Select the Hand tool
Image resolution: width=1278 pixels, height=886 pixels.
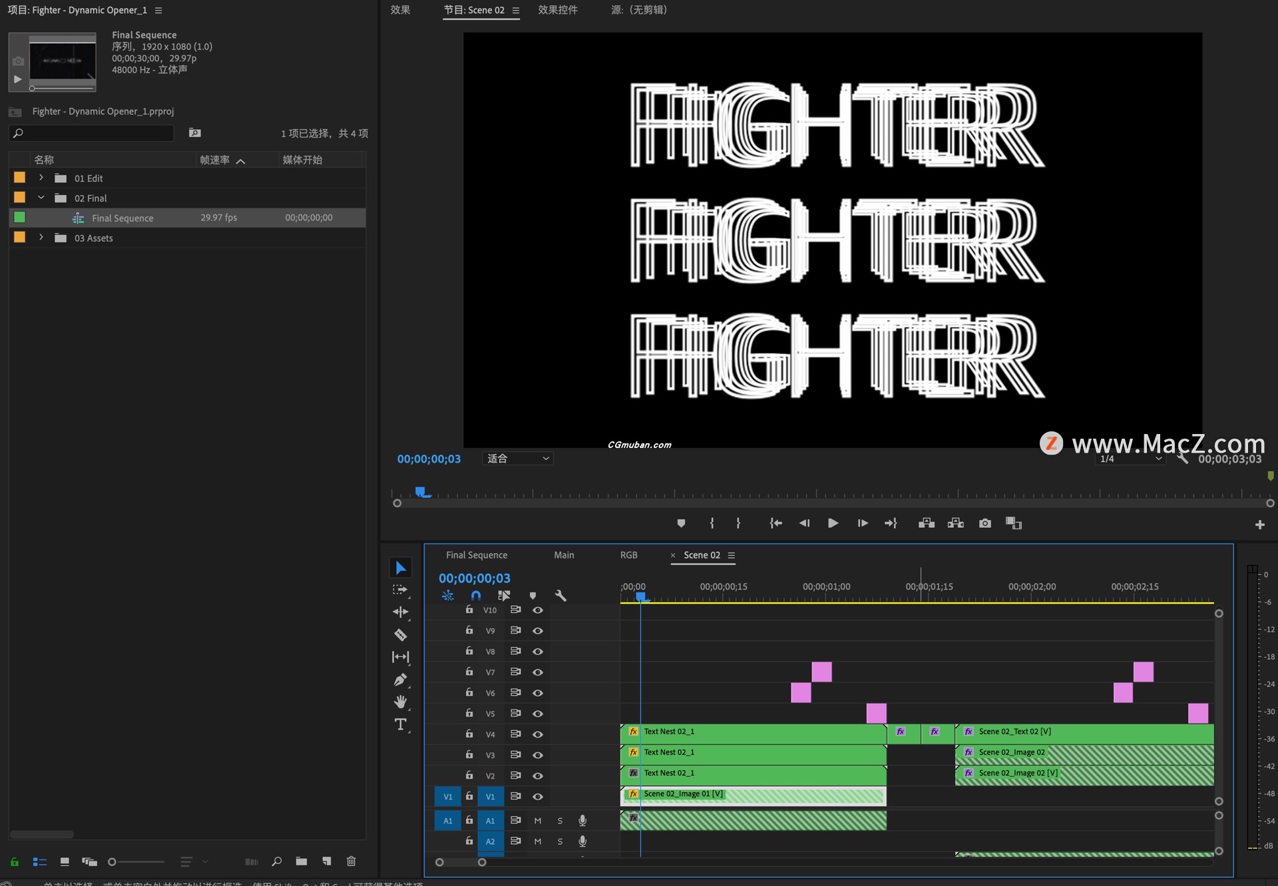(401, 702)
